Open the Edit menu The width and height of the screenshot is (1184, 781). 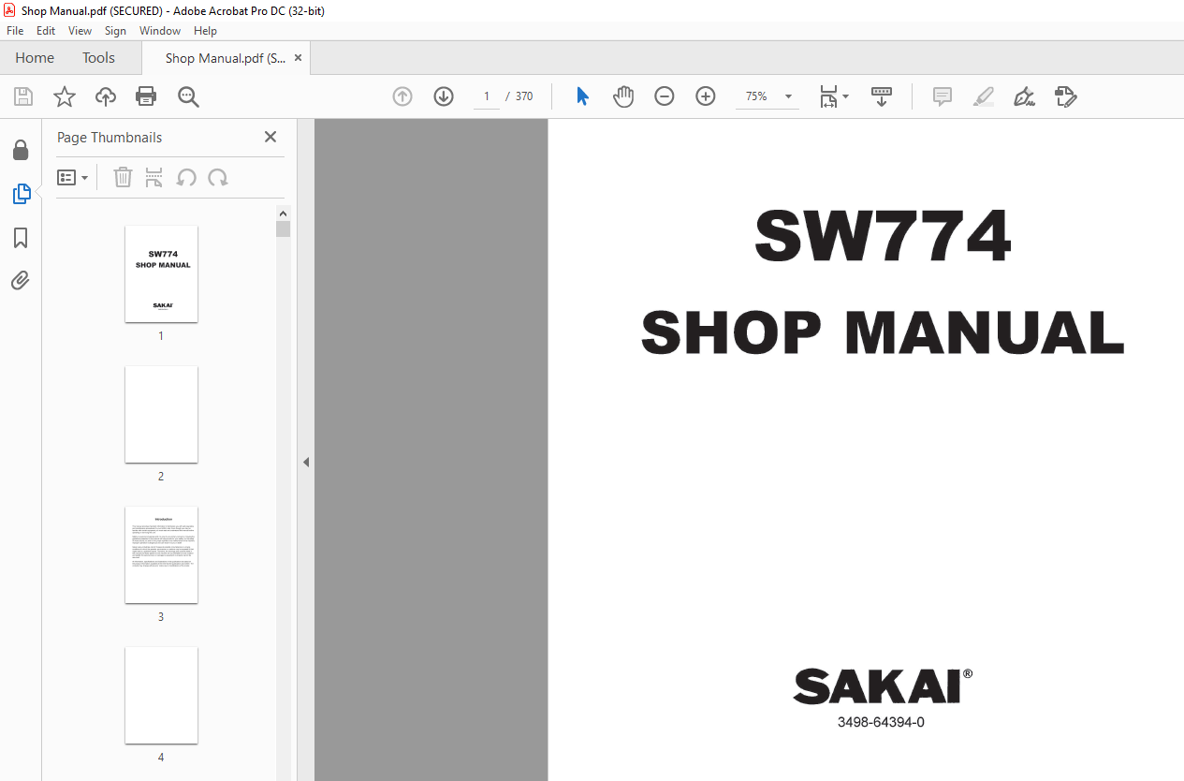tap(46, 31)
